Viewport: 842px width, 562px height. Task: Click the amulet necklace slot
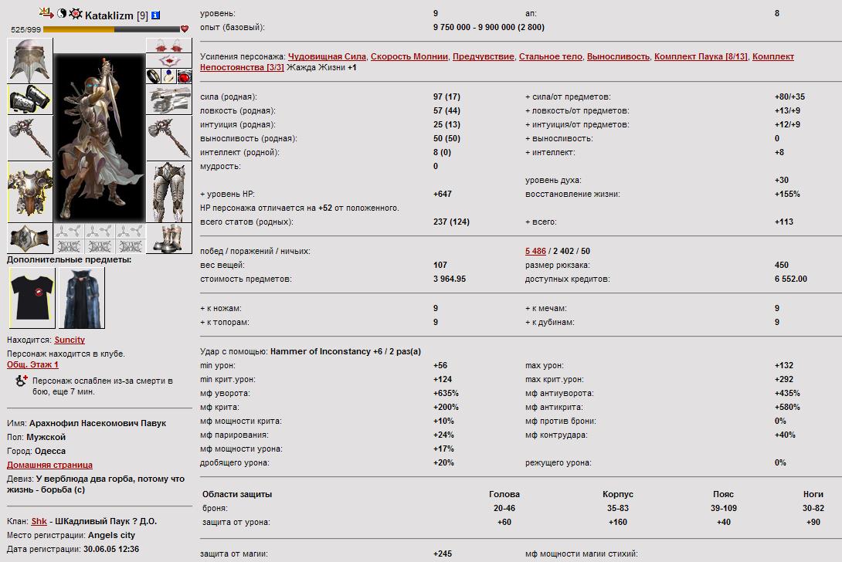click(168, 61)
